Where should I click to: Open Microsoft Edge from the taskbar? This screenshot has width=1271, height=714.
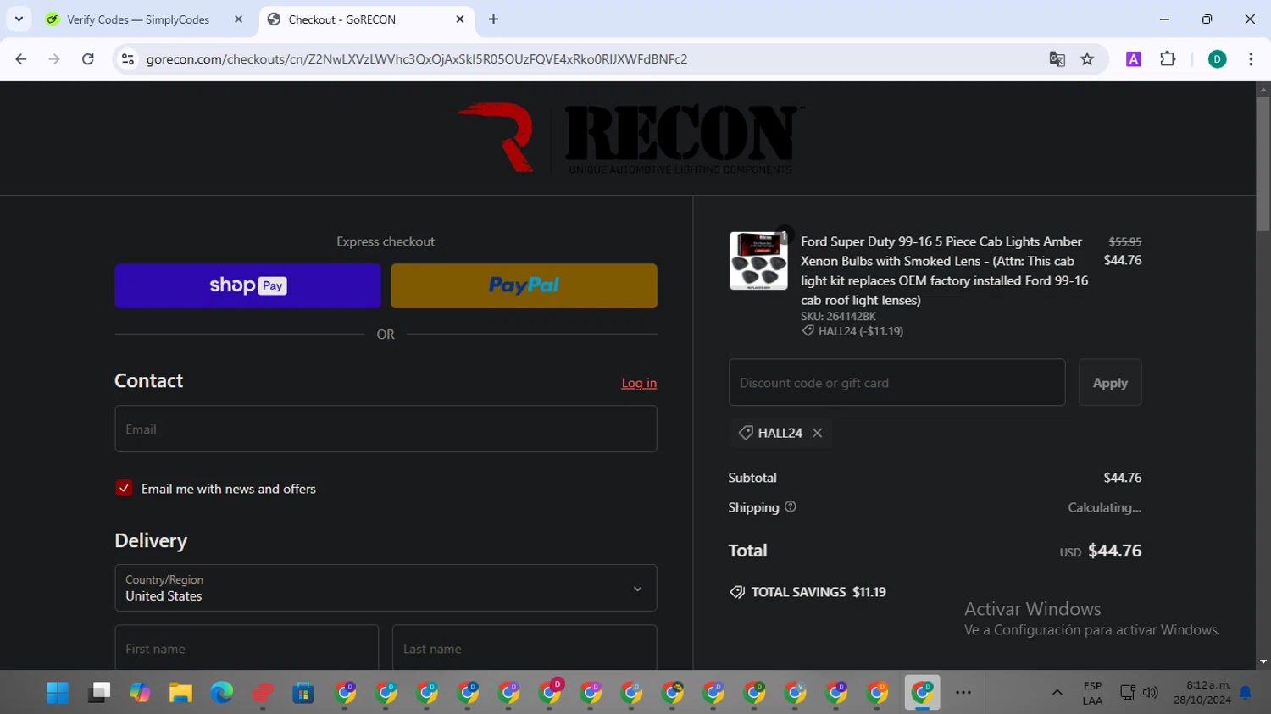(x=222, y=693)
